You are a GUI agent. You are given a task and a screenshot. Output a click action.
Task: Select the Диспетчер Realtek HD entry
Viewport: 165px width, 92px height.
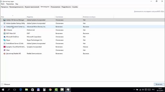click(13, 53)
